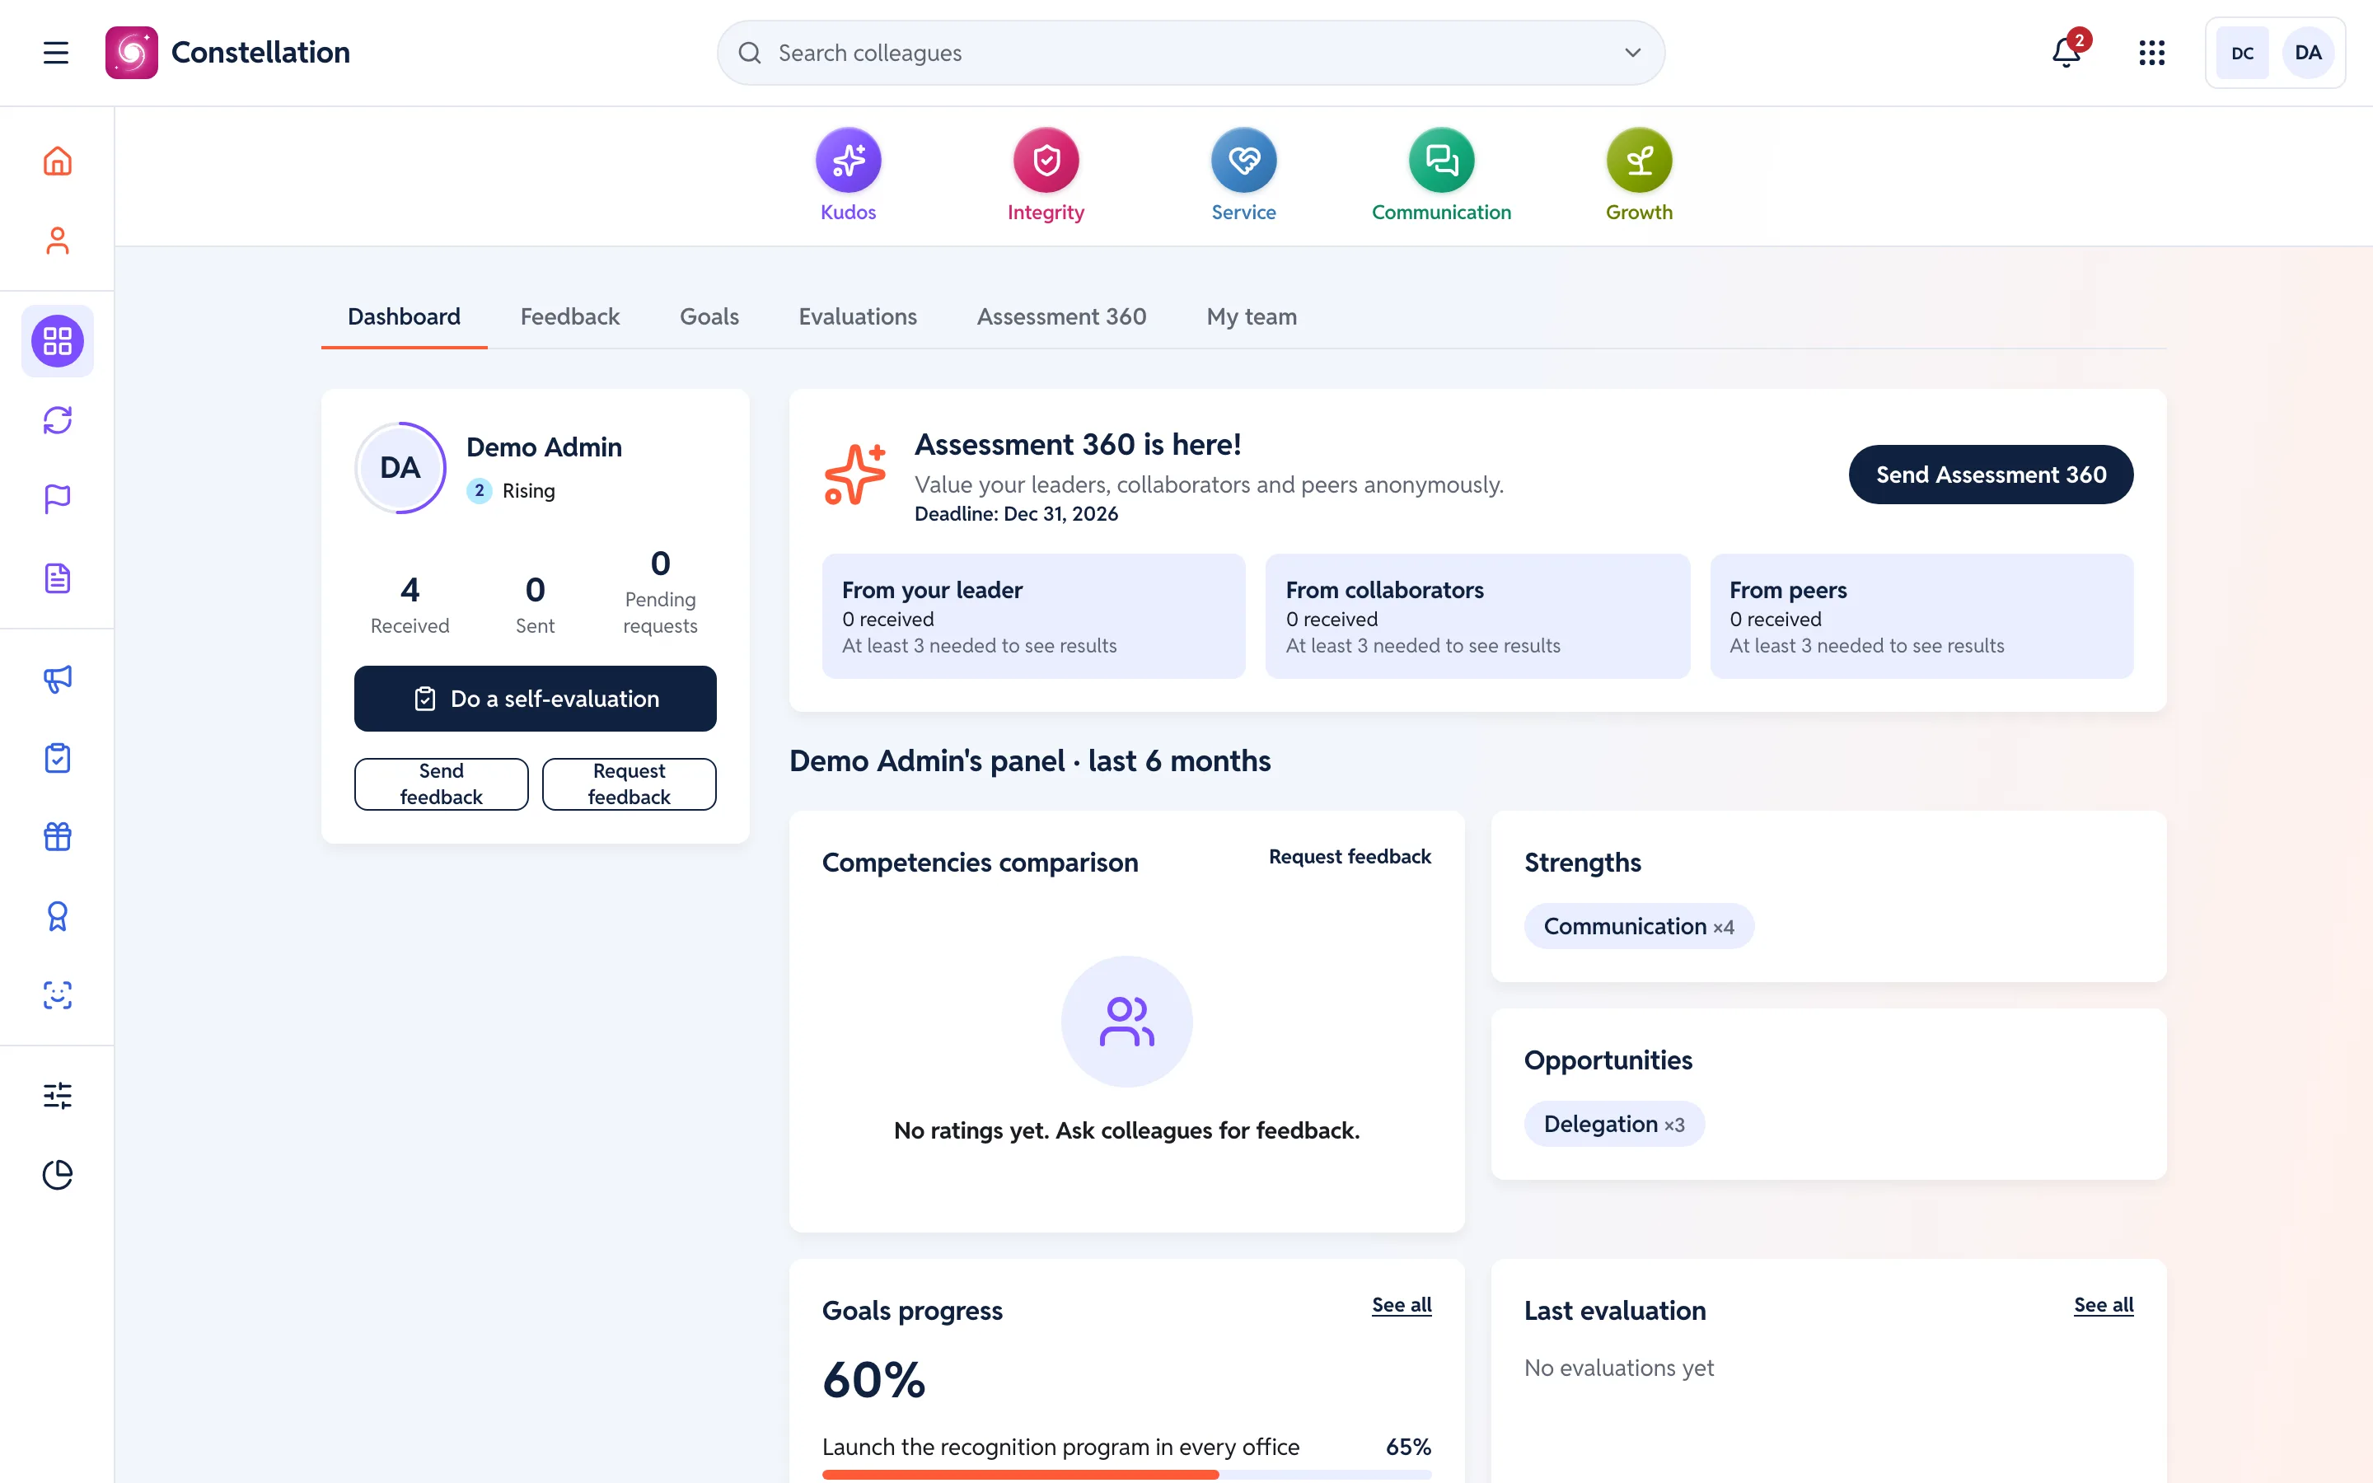Click the Rising level 2 badge

pyautogui.click(x=511, y=490)
